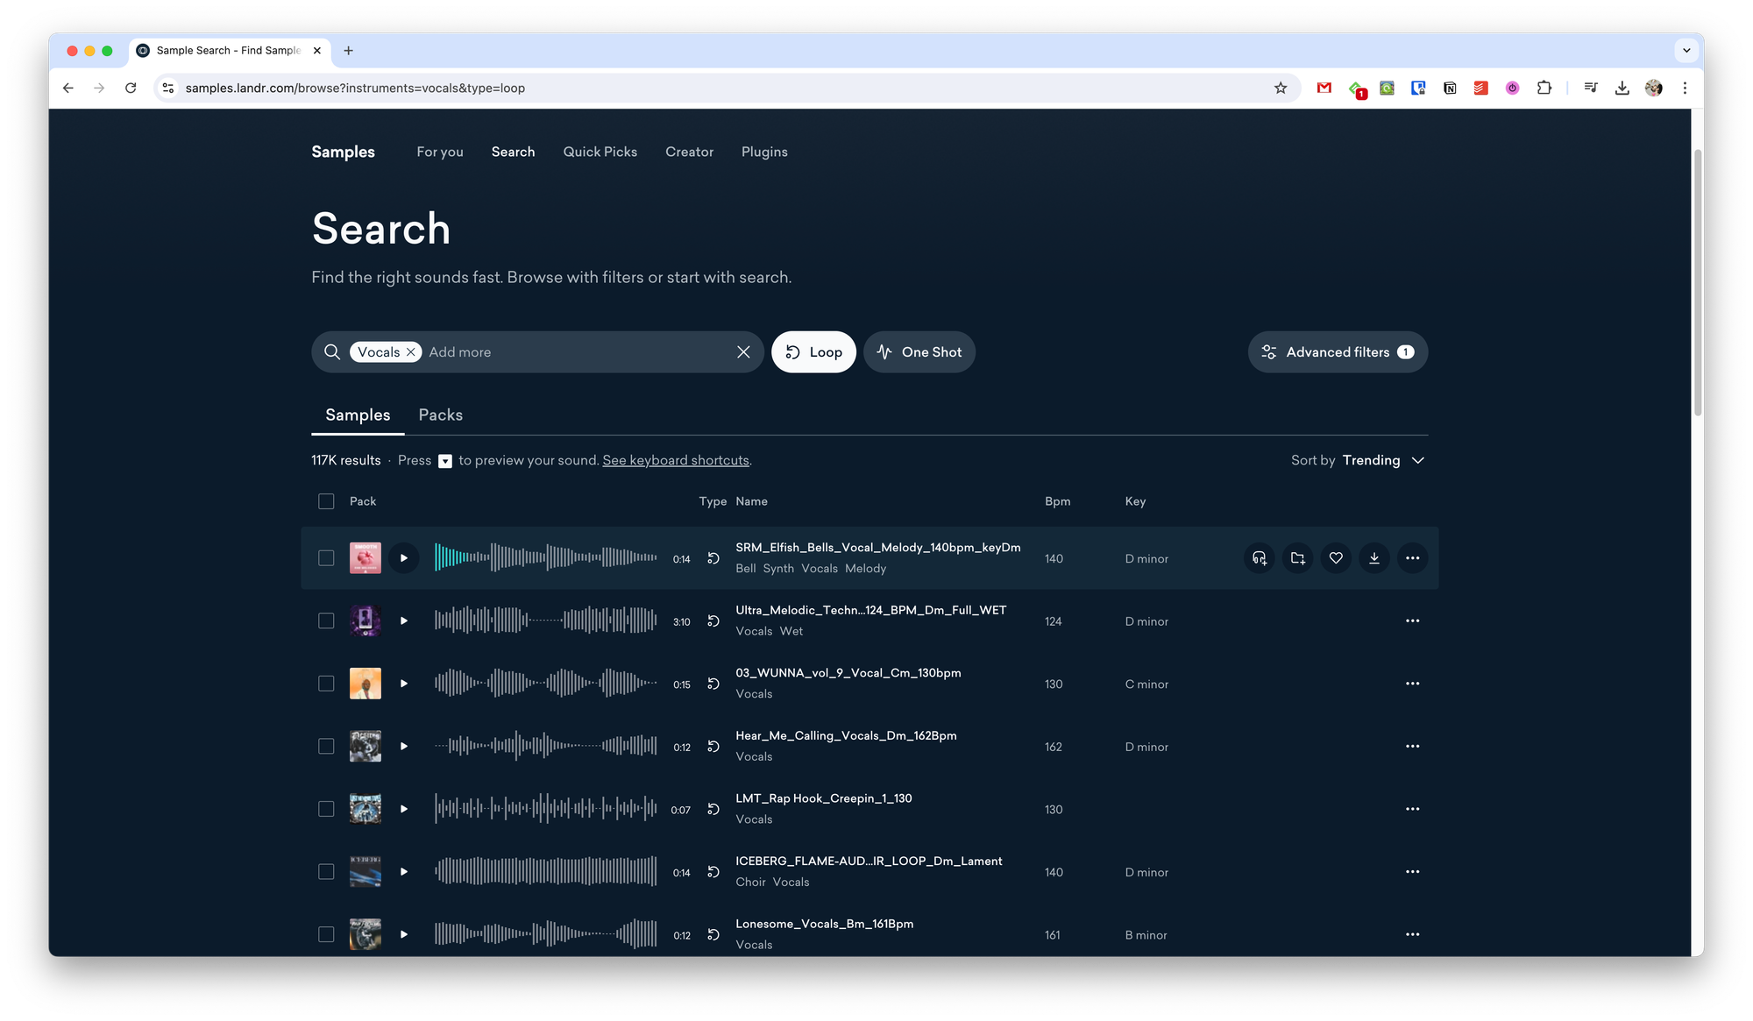Toggle the One Shot type filter
Image resolution: width=1753 pixels, height=1021 pixels.
coord(919,352)
